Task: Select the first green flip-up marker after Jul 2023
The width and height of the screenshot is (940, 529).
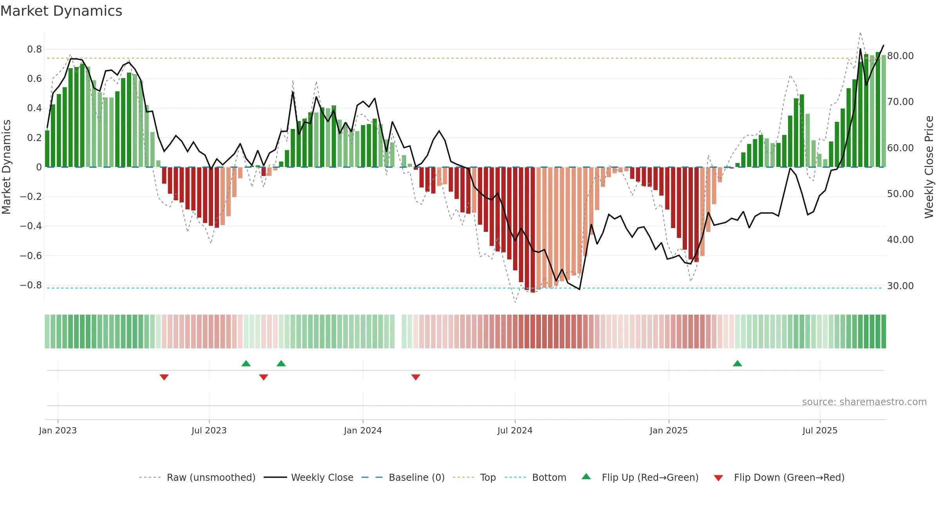Action: [246, 363]
